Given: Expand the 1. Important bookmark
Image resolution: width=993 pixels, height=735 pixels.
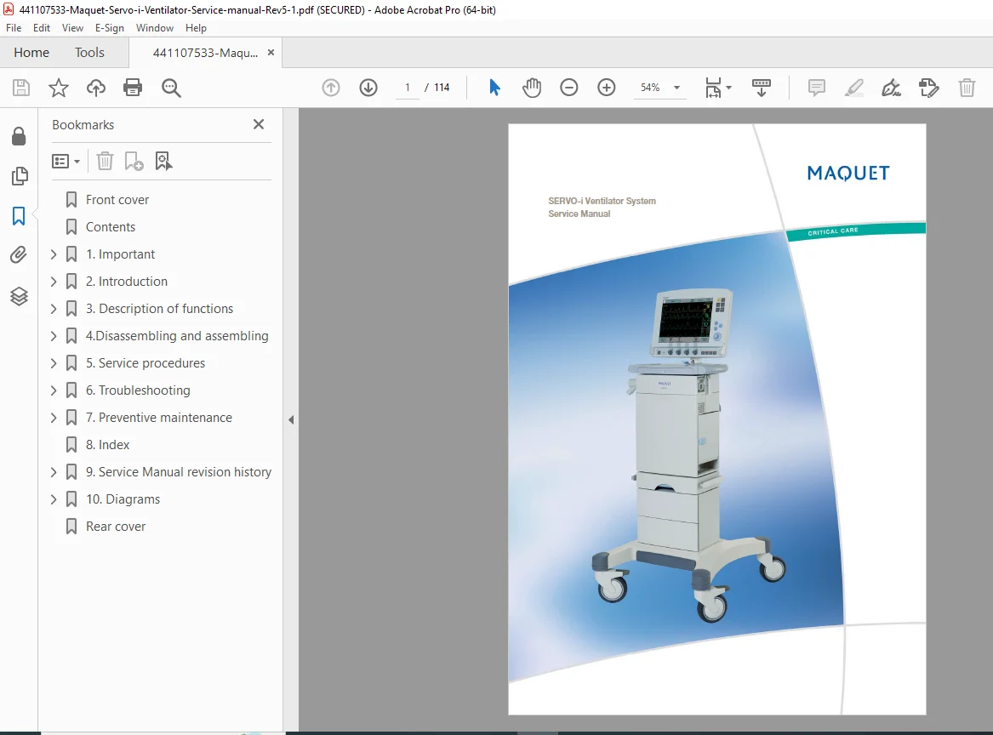Looking at the screenshot, I should [x=54, y=254].
